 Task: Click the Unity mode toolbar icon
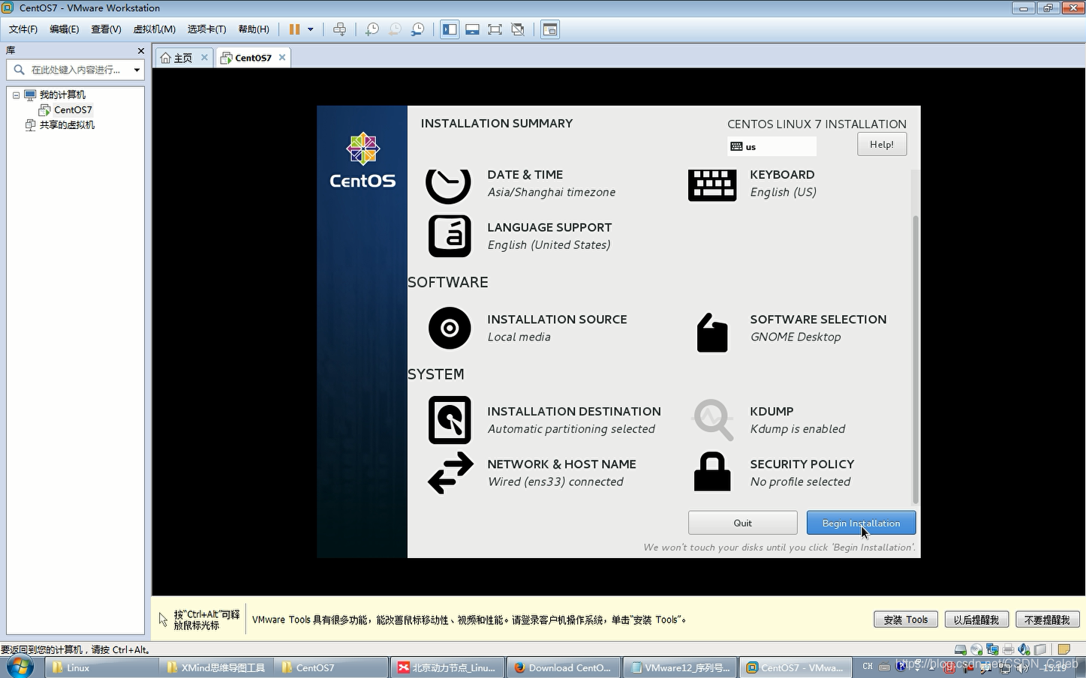click(518, 29)
